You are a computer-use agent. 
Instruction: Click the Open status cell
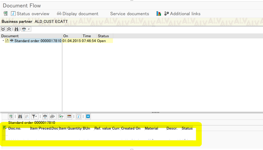101,41
